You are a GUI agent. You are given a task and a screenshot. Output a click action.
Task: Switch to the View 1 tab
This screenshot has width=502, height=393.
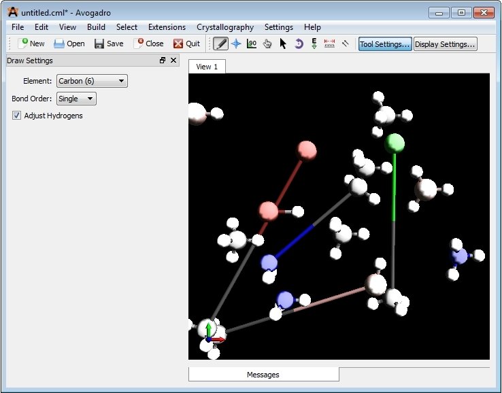tap(207, 67)
